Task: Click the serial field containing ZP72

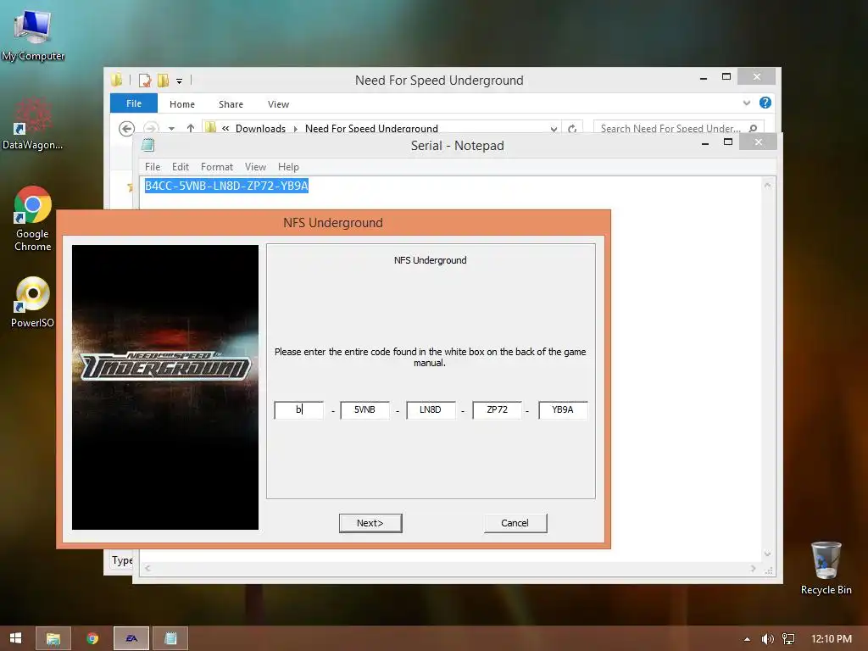Action: [497, 410]
